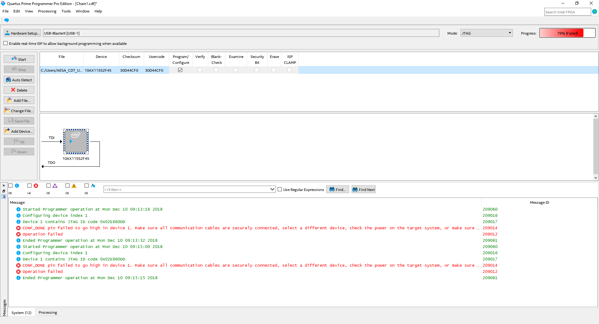This screenshot has width=599, height=324.
Task: Select the 10AX115S2F45 chip in chain diagram
Action: click(x=76, y=142)
